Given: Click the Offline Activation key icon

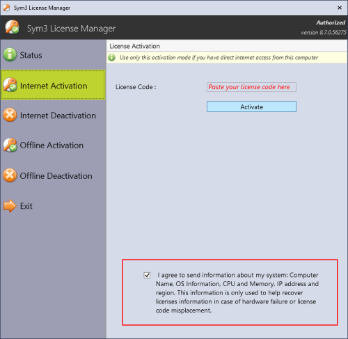Looking at the screenshot, I should (10, 145).
